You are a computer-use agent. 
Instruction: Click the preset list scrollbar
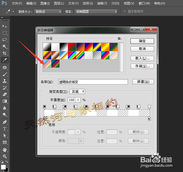pyautogui.click(x=122, y=57)
